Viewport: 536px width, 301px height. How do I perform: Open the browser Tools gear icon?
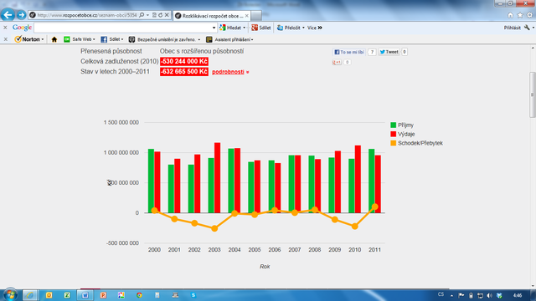click(529, 15)
